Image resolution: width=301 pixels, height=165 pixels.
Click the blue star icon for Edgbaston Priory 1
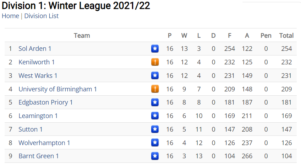point(155,102)
